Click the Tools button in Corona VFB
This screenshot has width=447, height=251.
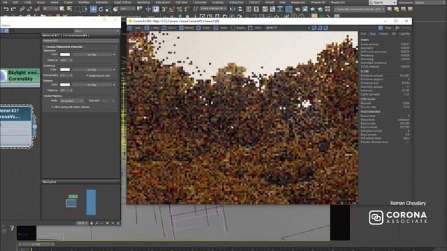[x=221, y=28]
